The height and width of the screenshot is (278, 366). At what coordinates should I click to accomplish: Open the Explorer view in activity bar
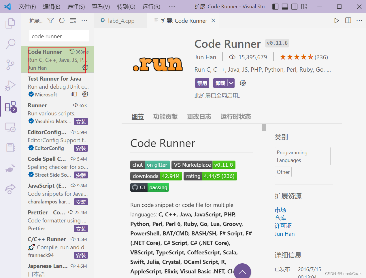click(x=10, y=23)
